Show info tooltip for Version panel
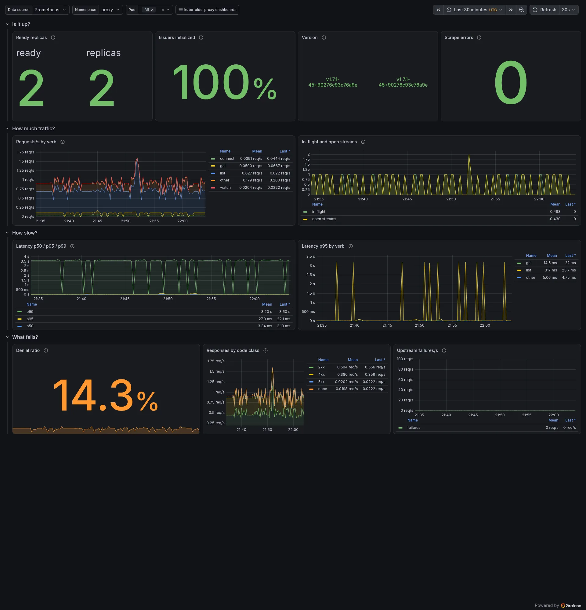 [x=324, y=38]
